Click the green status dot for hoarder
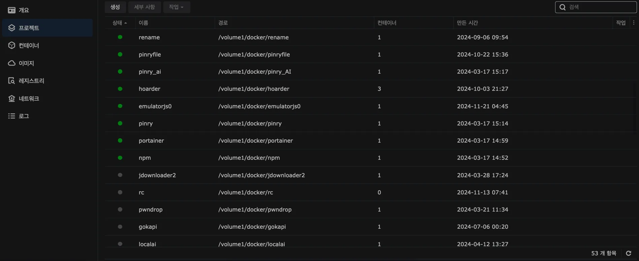Screen dimensions: 639x261 (x=120, y=89)
